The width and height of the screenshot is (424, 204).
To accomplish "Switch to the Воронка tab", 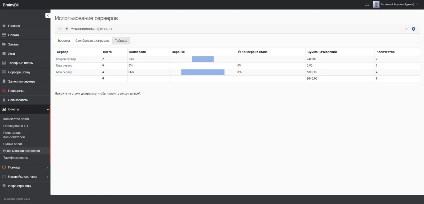I will [64, 41].
